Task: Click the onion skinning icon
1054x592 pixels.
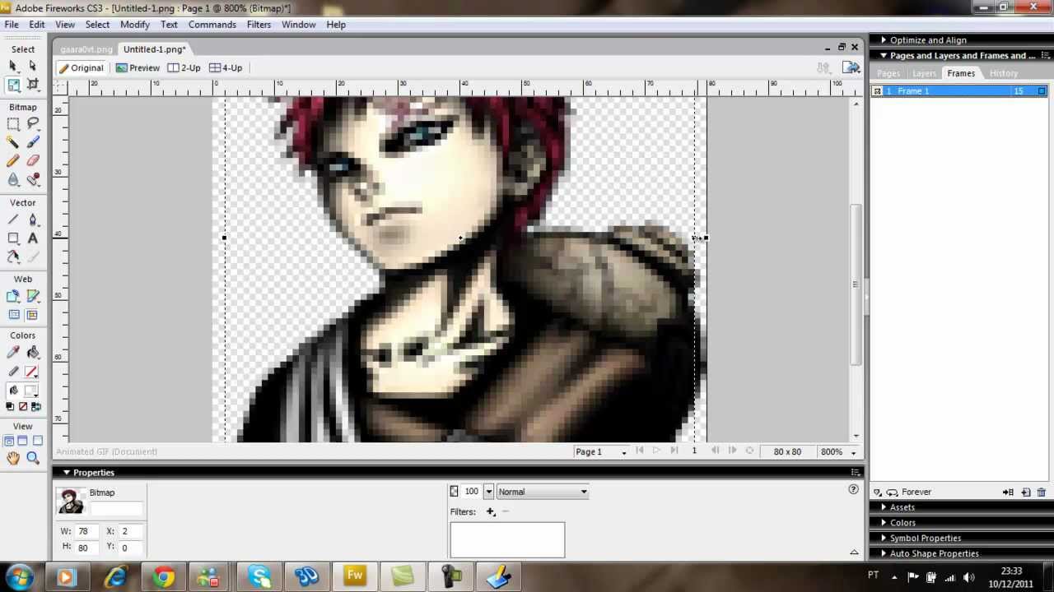Action: pos(878,492)
